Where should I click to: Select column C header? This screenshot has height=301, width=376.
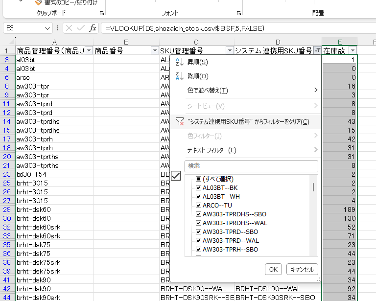[196, 42]
